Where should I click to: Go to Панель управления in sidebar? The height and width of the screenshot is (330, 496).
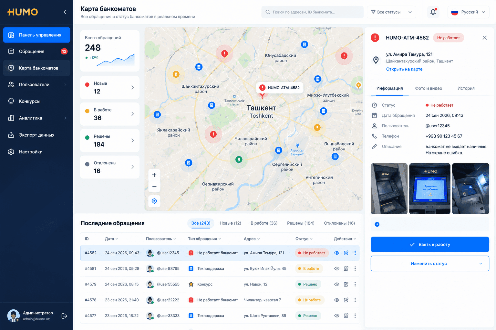36,35
